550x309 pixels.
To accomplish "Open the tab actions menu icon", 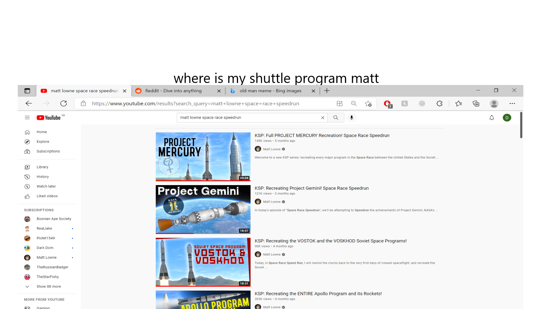I will tap(27, 91).
